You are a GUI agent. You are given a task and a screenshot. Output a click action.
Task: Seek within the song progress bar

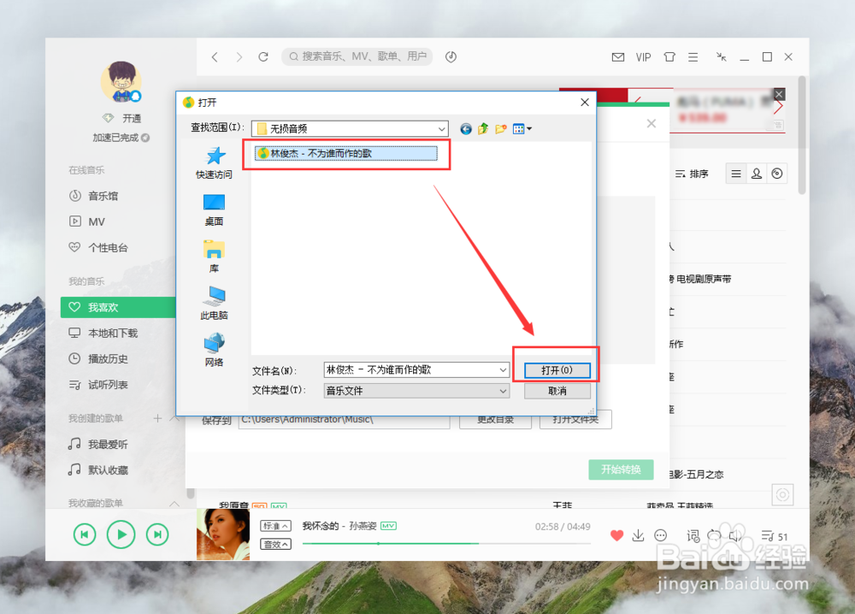point(446,544)
